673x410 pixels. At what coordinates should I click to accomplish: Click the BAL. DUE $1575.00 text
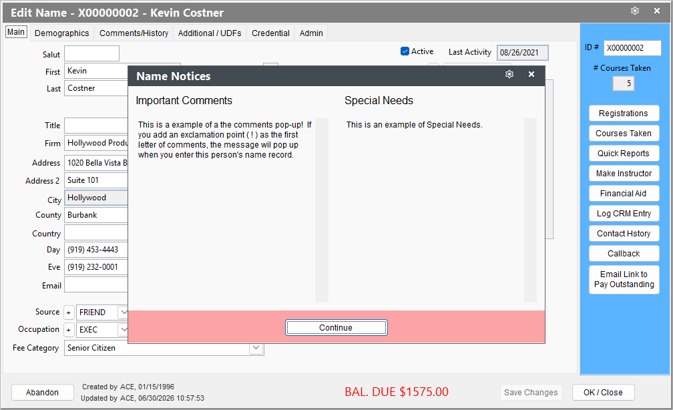point(396,391)
